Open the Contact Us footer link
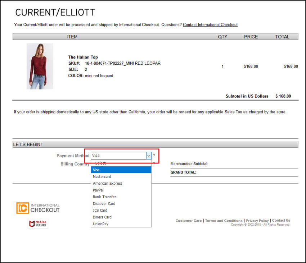Viewport: 306px width, 263px height. [281, 221]
